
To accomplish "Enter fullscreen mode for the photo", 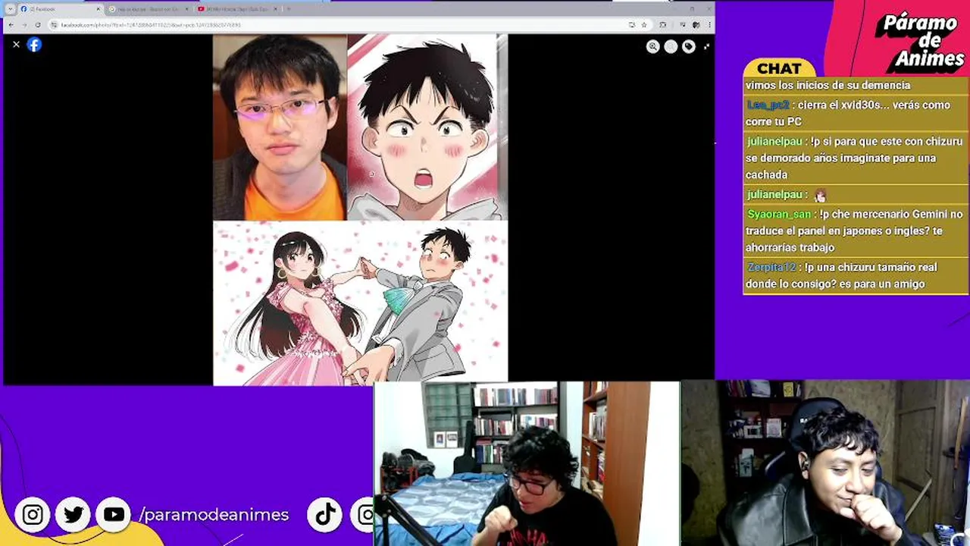I will (706, 46).
